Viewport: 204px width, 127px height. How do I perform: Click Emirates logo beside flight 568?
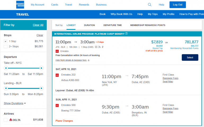pos(57,105)
